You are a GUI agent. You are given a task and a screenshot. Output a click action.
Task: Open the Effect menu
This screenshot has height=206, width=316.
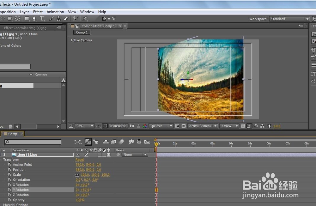point(38,12)
